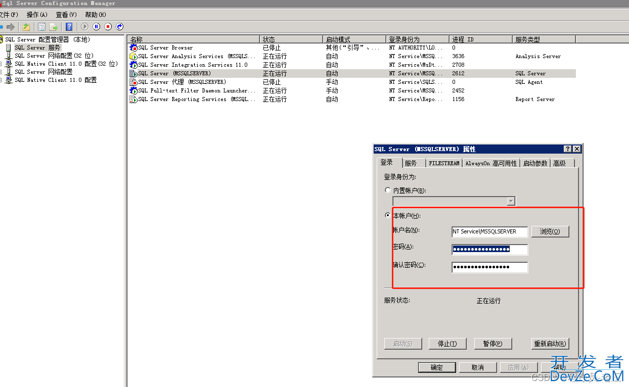Click 'NT AUTHORITY\LO...' login cell
The image size is (629, 387).
point(416,47)
